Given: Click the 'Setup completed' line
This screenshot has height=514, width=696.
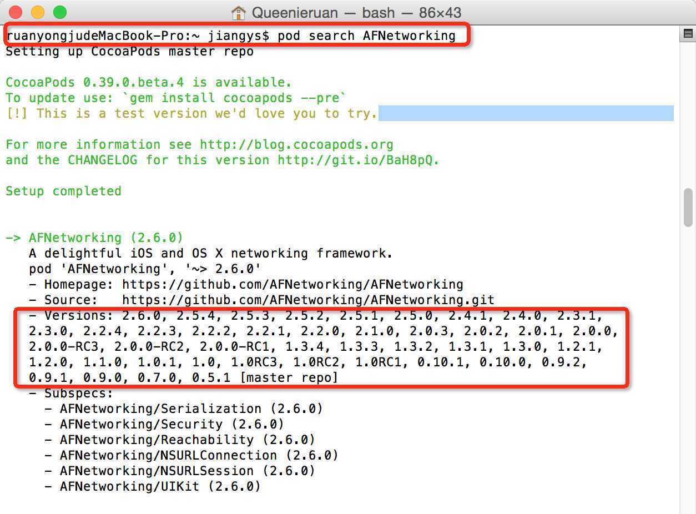Looking at the screenshot, I should point(63,192).
